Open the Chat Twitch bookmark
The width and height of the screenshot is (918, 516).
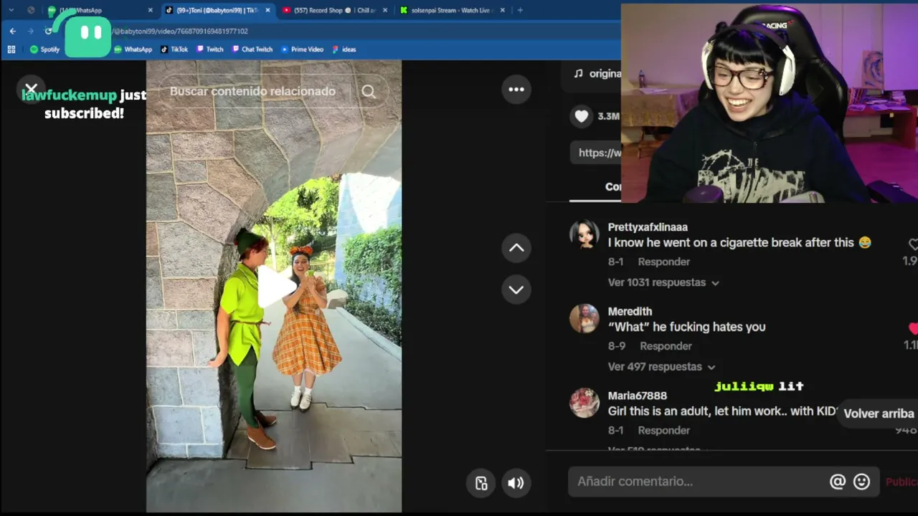252,49
